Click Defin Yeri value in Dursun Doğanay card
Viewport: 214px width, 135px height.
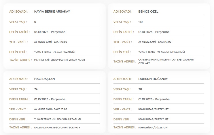pyautogui.click(x=153, y=119)
